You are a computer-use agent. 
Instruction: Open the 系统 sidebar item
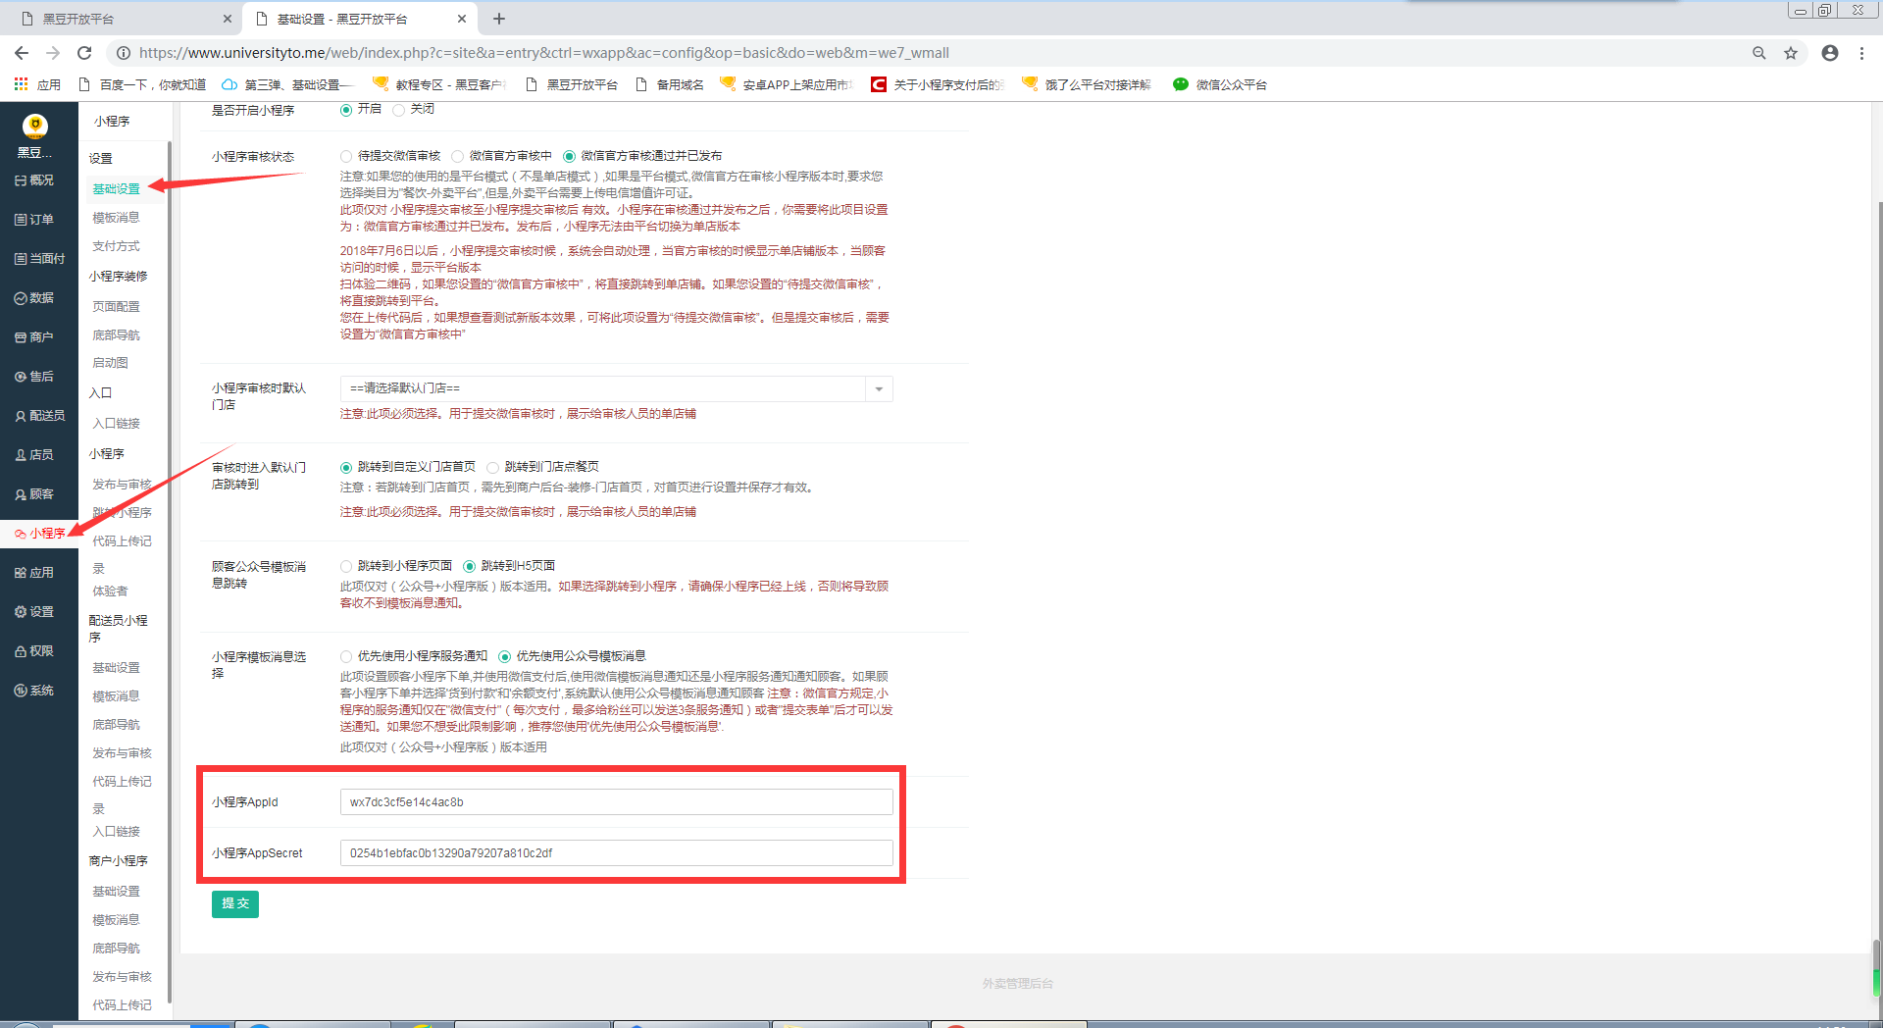[35, 691]
